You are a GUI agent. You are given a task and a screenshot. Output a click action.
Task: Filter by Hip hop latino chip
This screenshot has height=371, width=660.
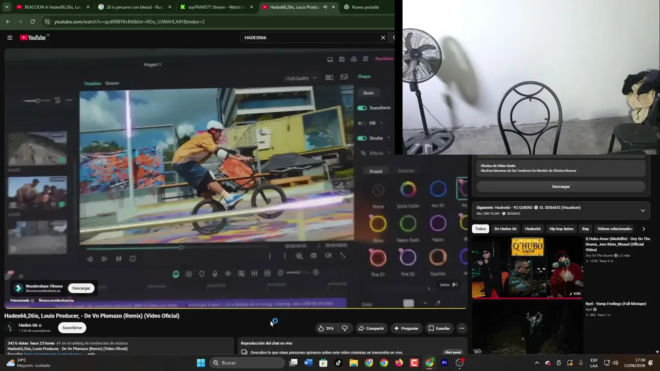562,229
